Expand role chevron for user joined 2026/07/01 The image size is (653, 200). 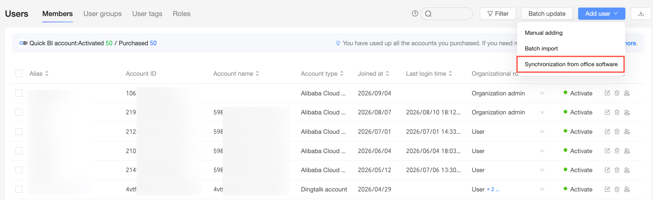pyautogui.click(x=542, y=131)
